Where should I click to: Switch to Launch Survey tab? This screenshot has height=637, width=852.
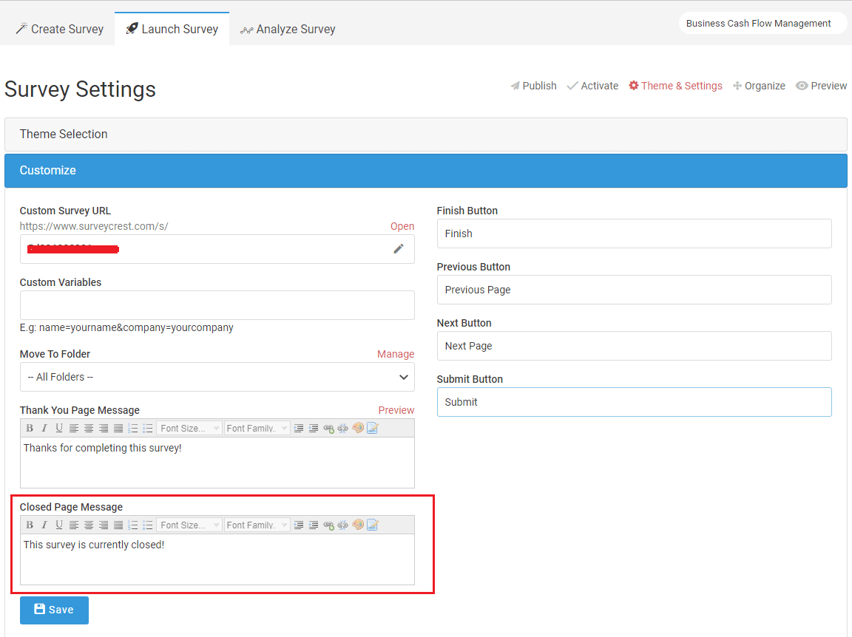pos(172,29)
